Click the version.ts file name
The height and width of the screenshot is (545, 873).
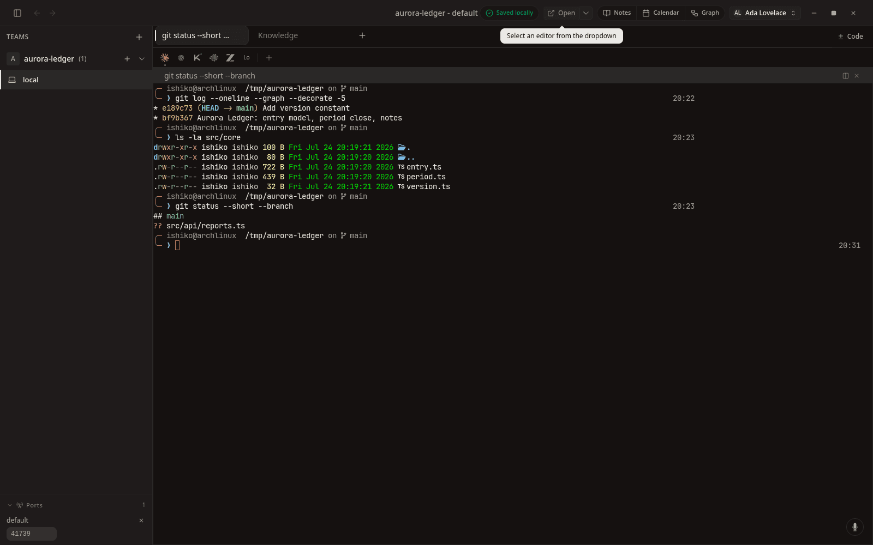tap(428, 186)
